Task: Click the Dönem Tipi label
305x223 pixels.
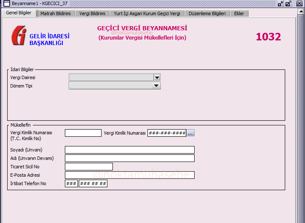Action: (21, 86)
